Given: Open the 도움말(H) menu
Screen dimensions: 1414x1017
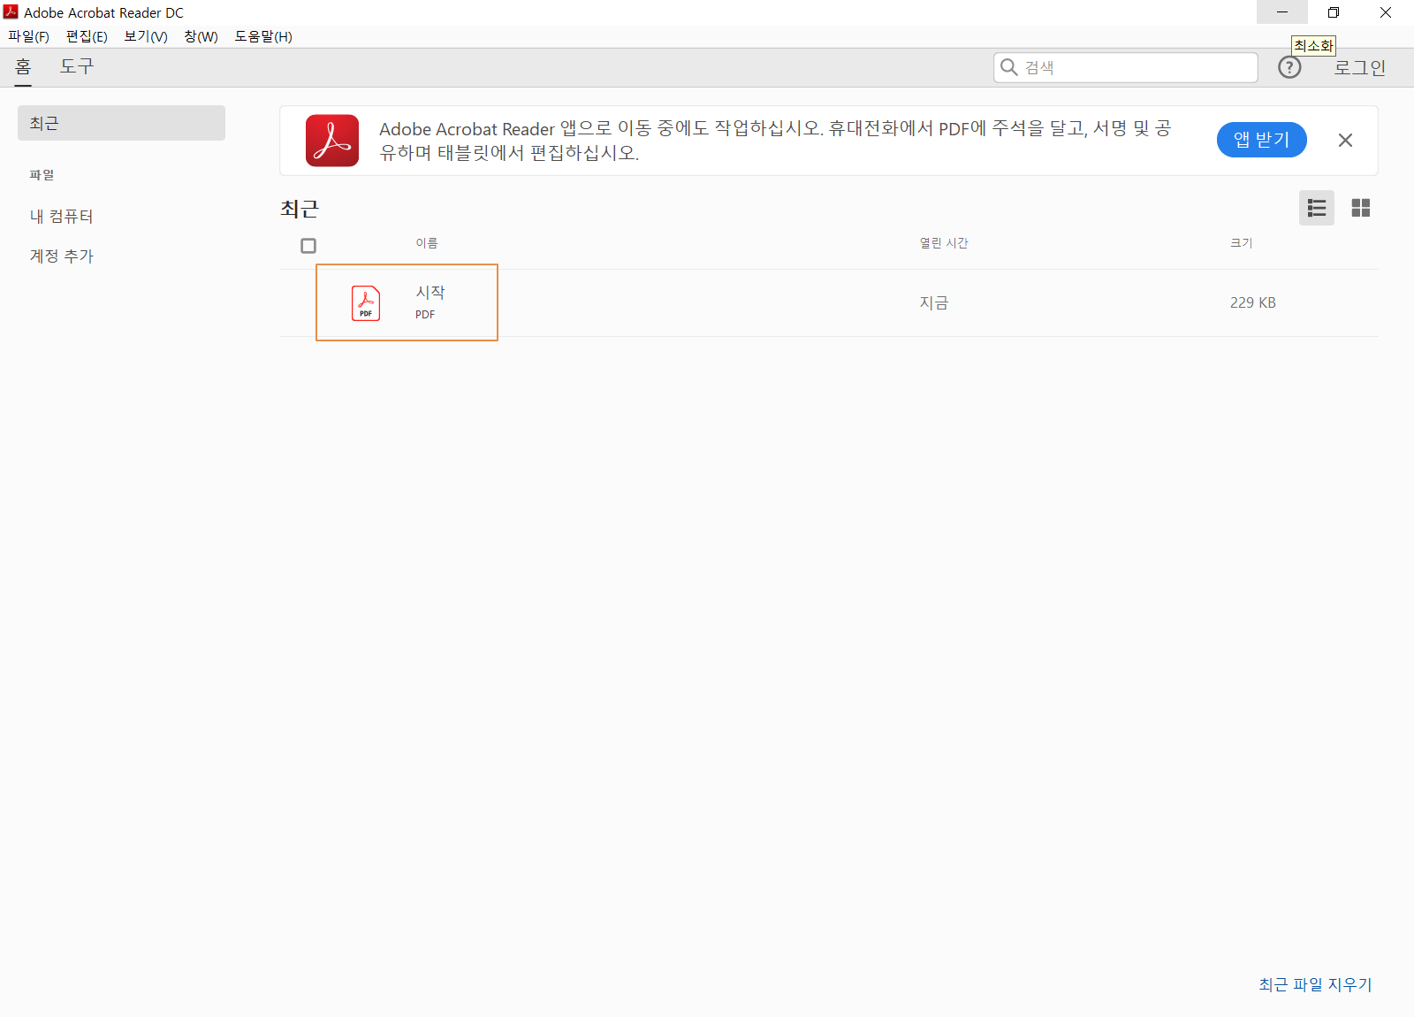Looking at the screenshot, I should [263, 36].
